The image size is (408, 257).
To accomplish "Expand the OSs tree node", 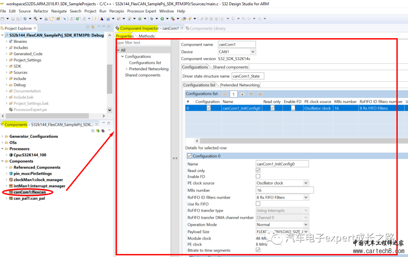I will pyautogui.click(x=2, y=143).
